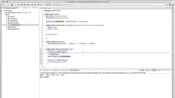
Task: Click the person icon in main toolbar
Action: click(x=12, y=5)
